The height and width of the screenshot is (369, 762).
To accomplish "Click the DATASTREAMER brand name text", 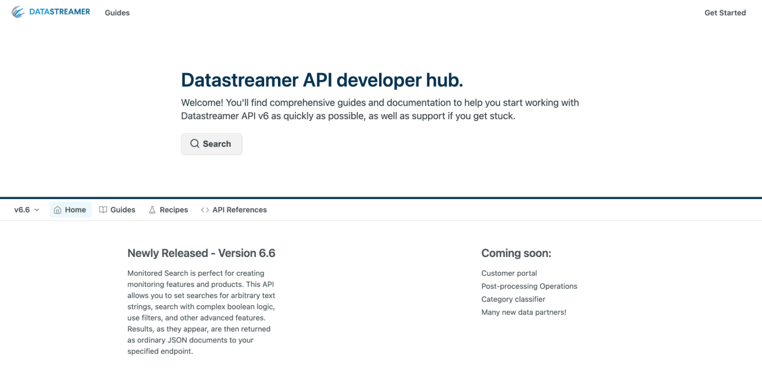I will coord(60,12).
